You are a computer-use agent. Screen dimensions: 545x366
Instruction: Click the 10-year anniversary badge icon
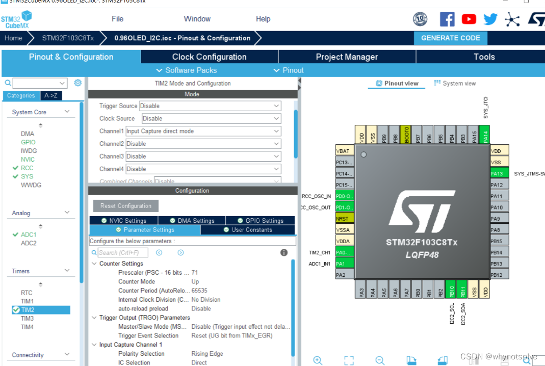[420, 19]
